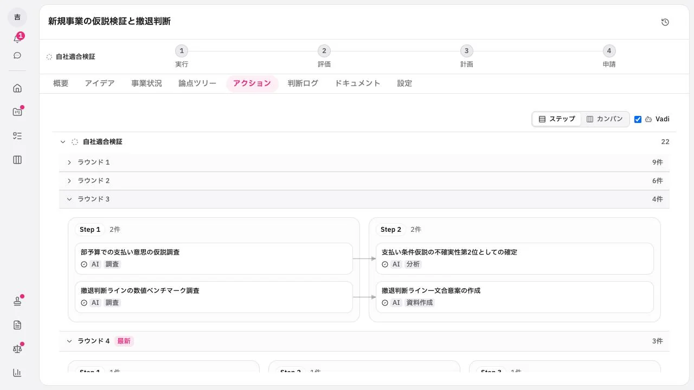The image size is (694, 390).
Task: Open the 論点ツリー tab
Action: [x=197, y=83]
